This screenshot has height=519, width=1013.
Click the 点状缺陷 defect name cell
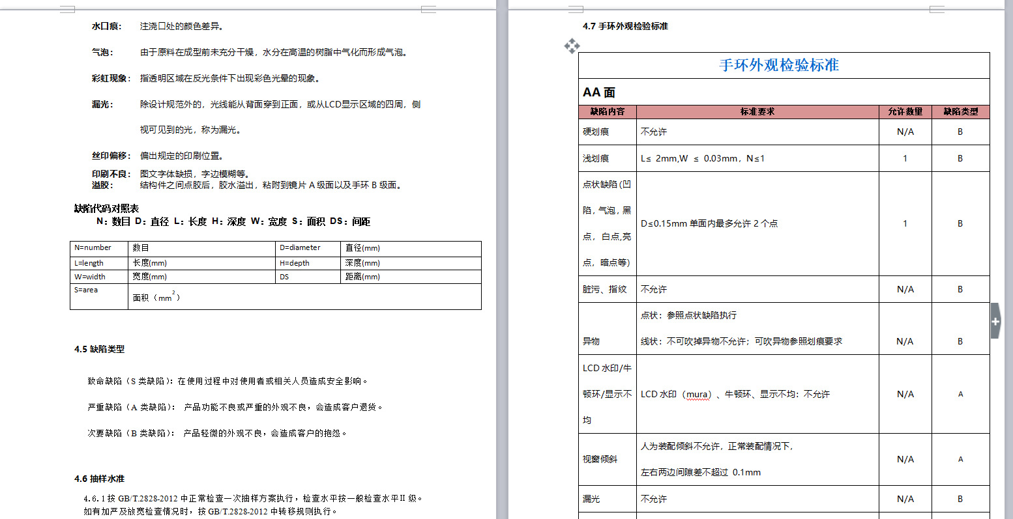608,224
